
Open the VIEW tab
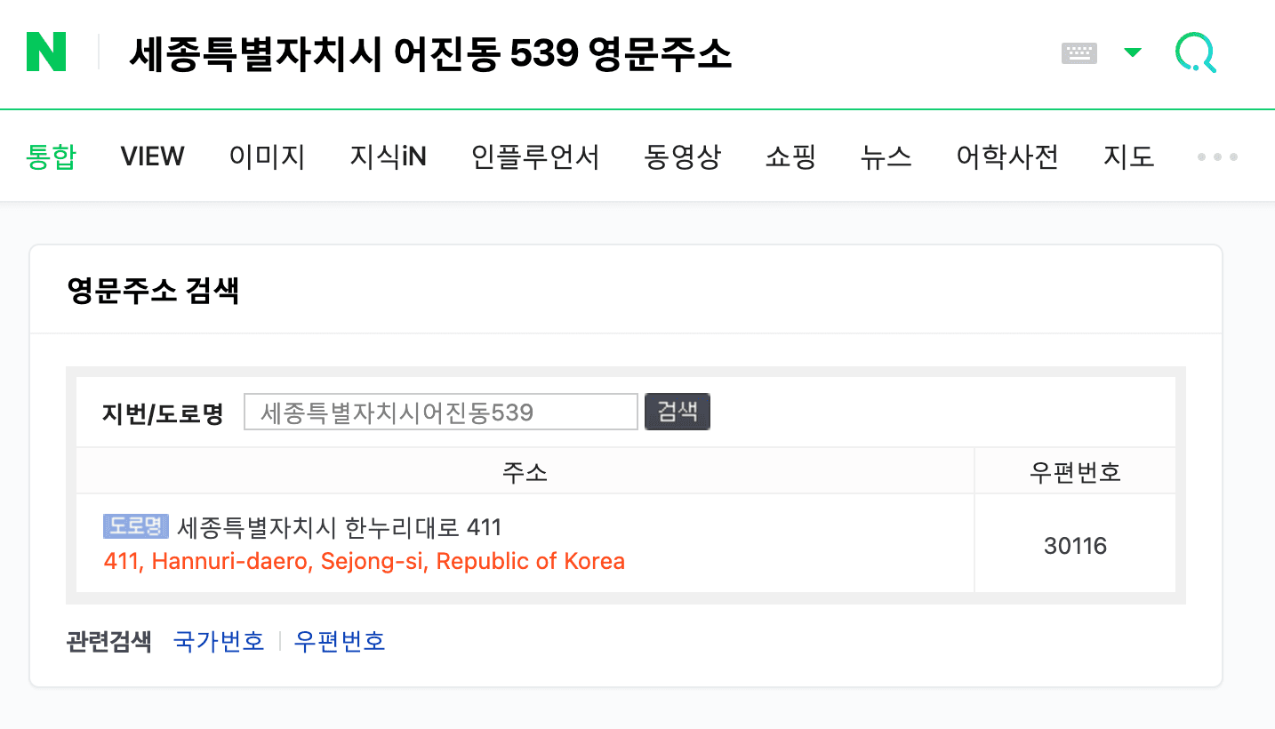tap(152, 157)
